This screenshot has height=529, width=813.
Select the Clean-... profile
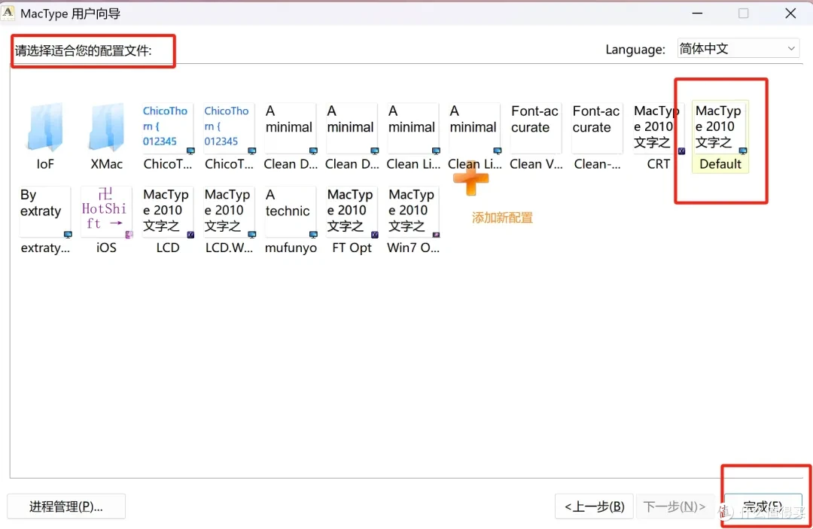point(597,137)
